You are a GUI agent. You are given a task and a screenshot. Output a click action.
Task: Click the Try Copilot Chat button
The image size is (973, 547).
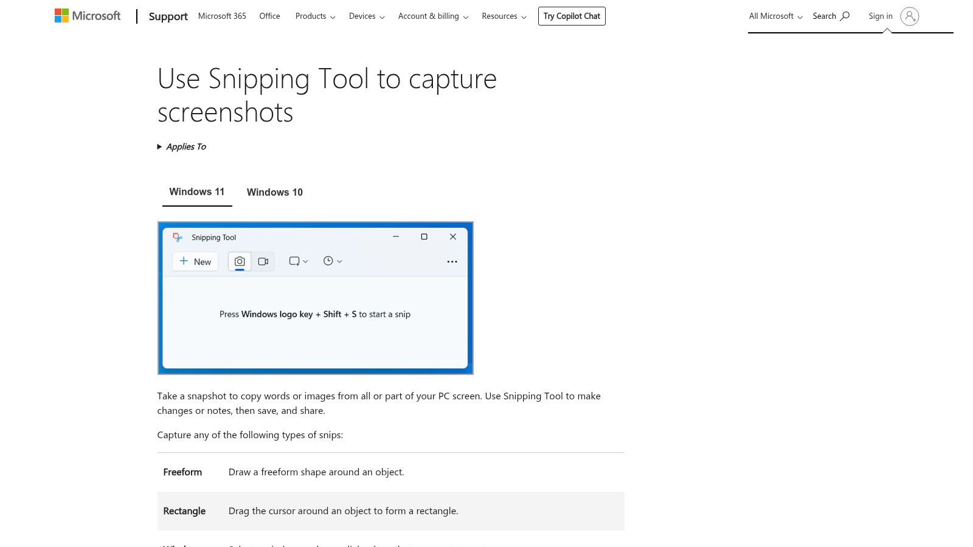pos(571,16)
